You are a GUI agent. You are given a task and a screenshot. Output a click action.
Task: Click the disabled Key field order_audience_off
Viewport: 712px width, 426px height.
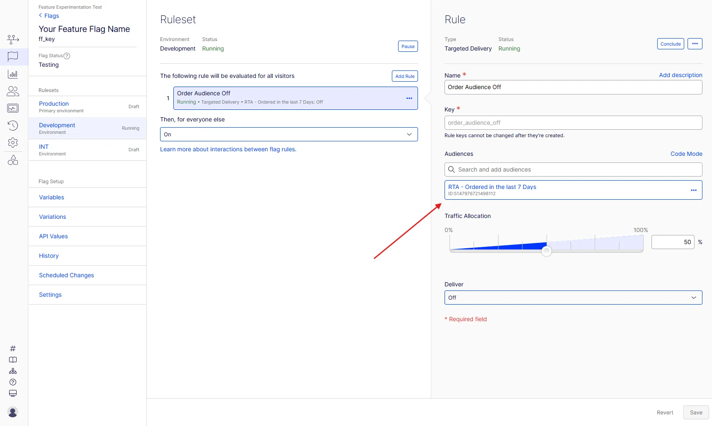click(573, 123)
